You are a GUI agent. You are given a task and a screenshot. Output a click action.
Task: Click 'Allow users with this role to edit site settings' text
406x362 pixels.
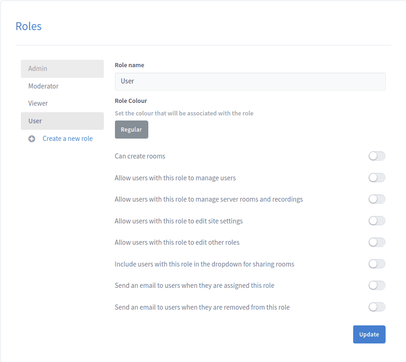coord(178,221)
